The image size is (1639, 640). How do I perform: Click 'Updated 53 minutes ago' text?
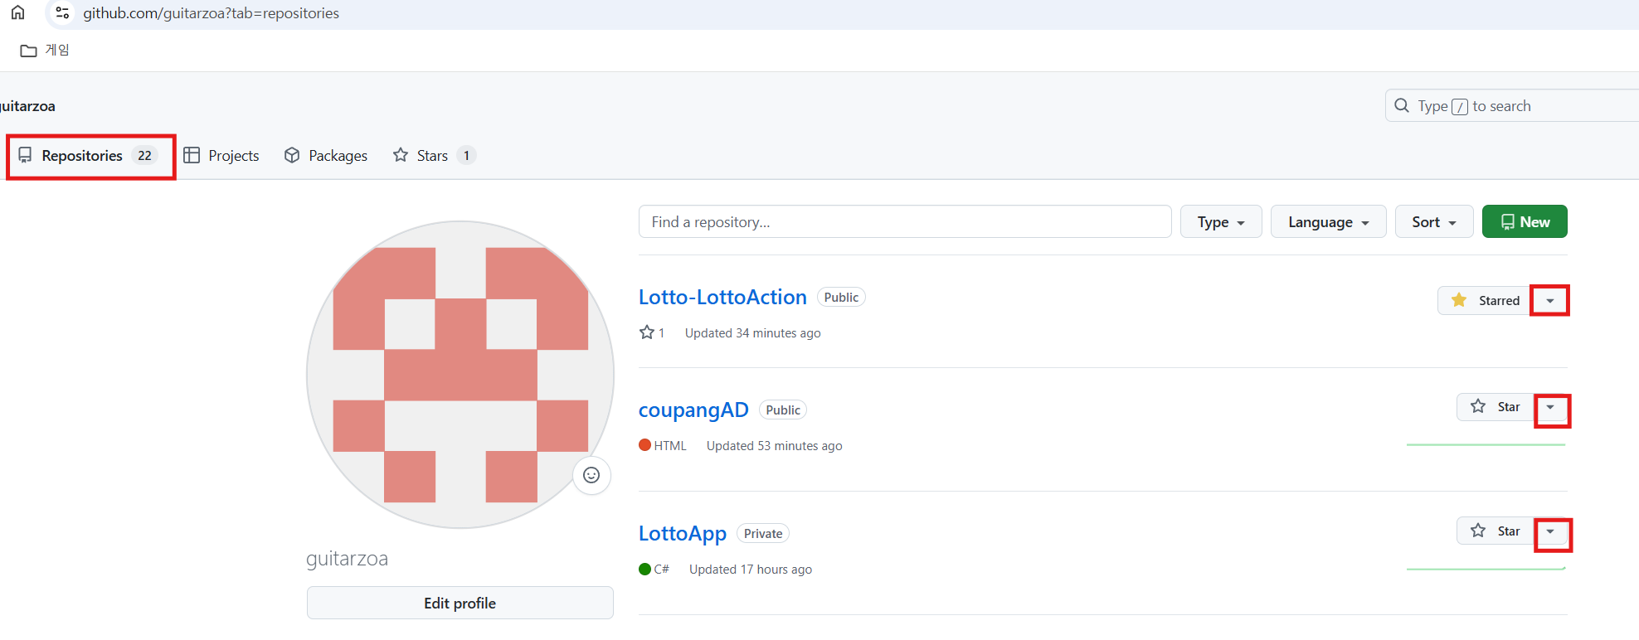tap(775, 445)
